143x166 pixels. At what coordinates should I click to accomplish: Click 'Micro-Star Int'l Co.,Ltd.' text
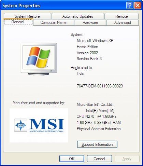click(x=95, y=105)
